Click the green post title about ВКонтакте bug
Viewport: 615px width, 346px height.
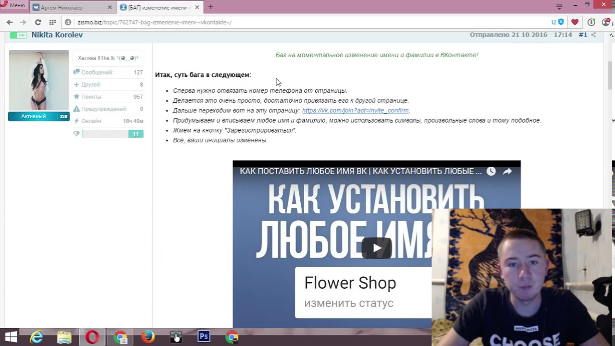tap(377, 55)
